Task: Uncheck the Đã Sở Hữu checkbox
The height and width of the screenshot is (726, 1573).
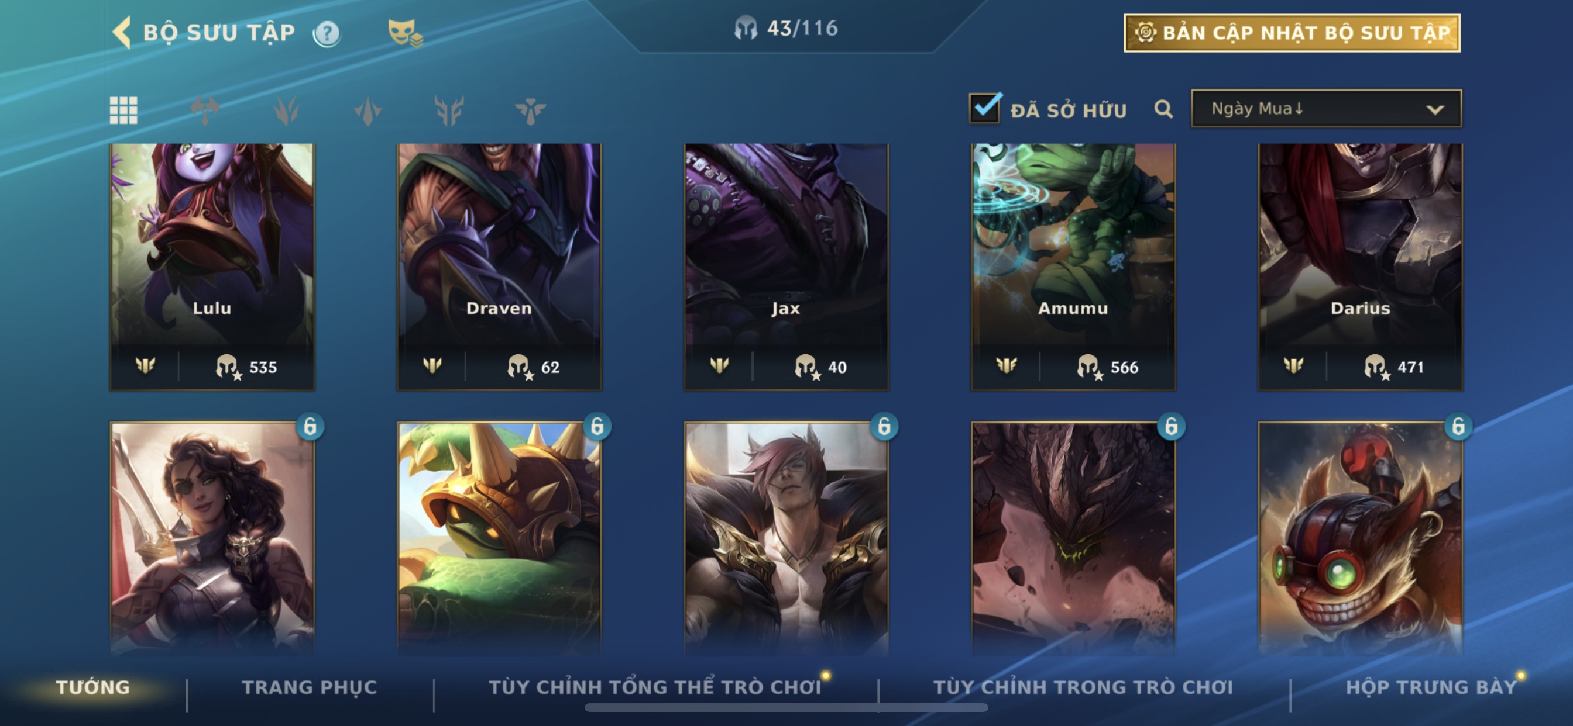Action: pyautogui.click(x=985, y=108)
